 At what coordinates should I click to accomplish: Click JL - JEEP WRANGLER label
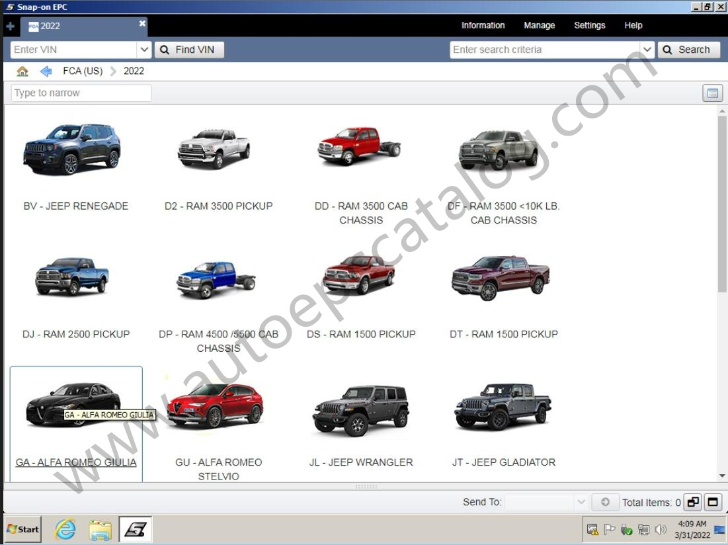pyautogui.click(x=361, y=462)
